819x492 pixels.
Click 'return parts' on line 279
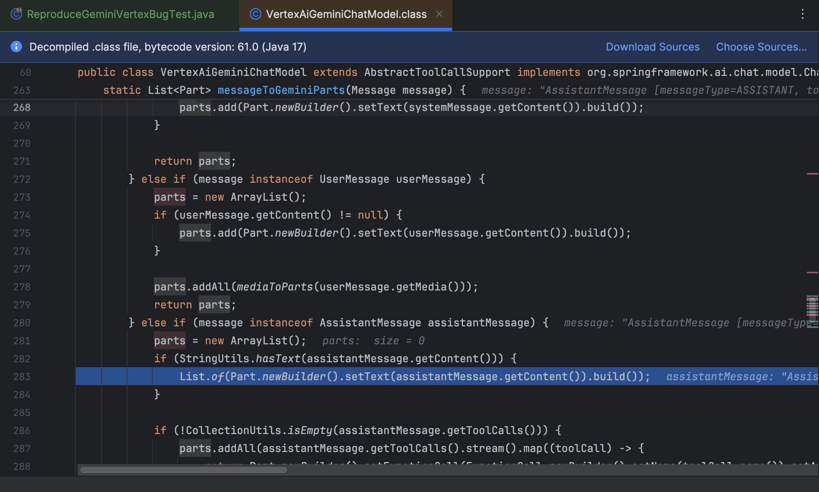192,305
